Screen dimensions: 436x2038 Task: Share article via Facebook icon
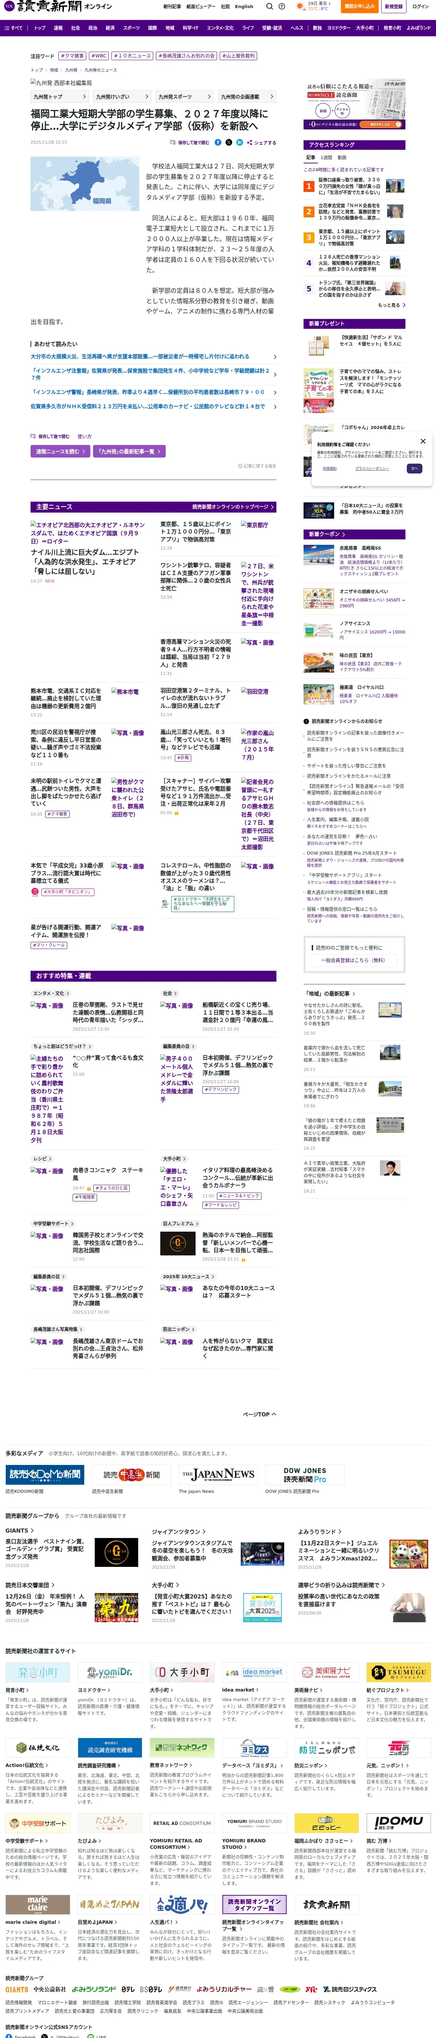[x=218, y=142]
